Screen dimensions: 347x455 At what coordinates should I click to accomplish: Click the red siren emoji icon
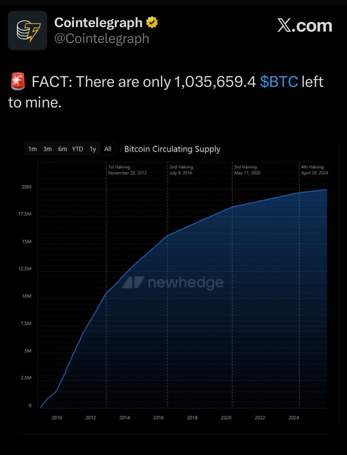[18, 81]
